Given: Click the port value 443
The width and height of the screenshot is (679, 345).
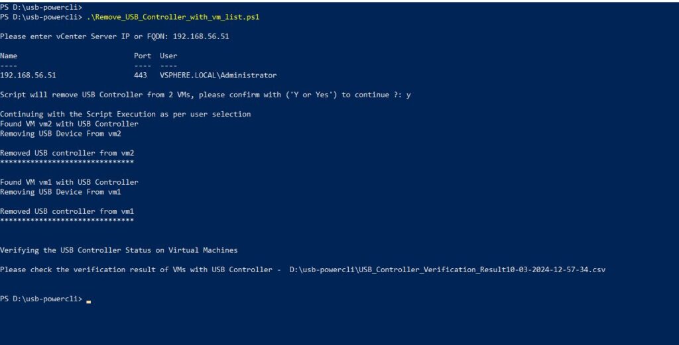Looking at the screenshot, I should 141,75.
